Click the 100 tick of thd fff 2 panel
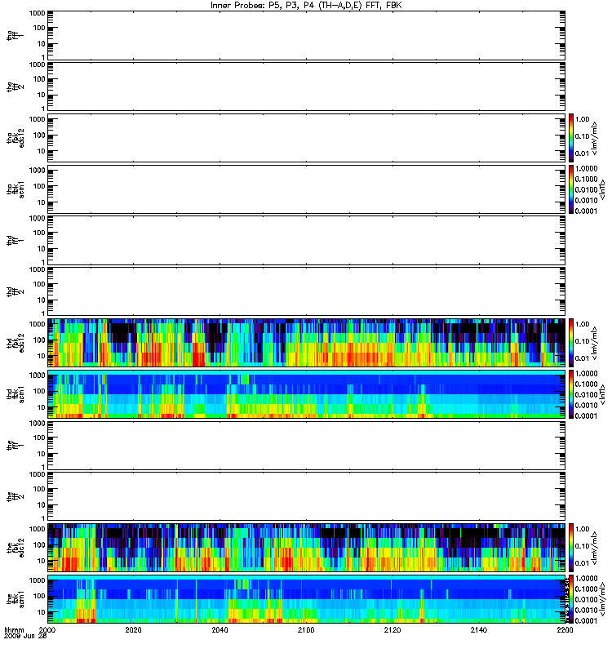The image size is (612, 653). click(39, 284)
